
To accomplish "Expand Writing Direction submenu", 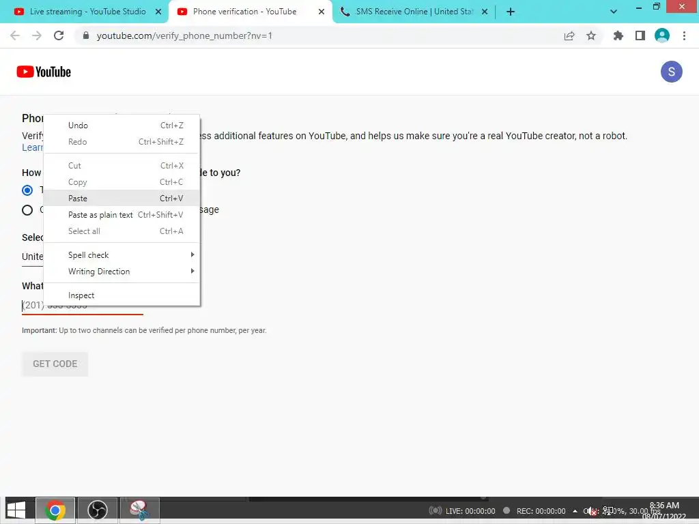I will coord(122,272).
